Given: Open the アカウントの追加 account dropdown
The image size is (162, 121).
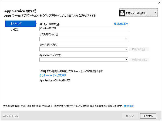Looking at the screenshot, I should click(x=138, y=12).
